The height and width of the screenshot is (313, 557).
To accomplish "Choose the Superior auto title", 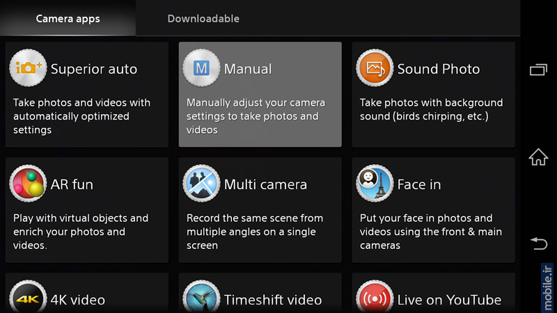I will (94, 69).
